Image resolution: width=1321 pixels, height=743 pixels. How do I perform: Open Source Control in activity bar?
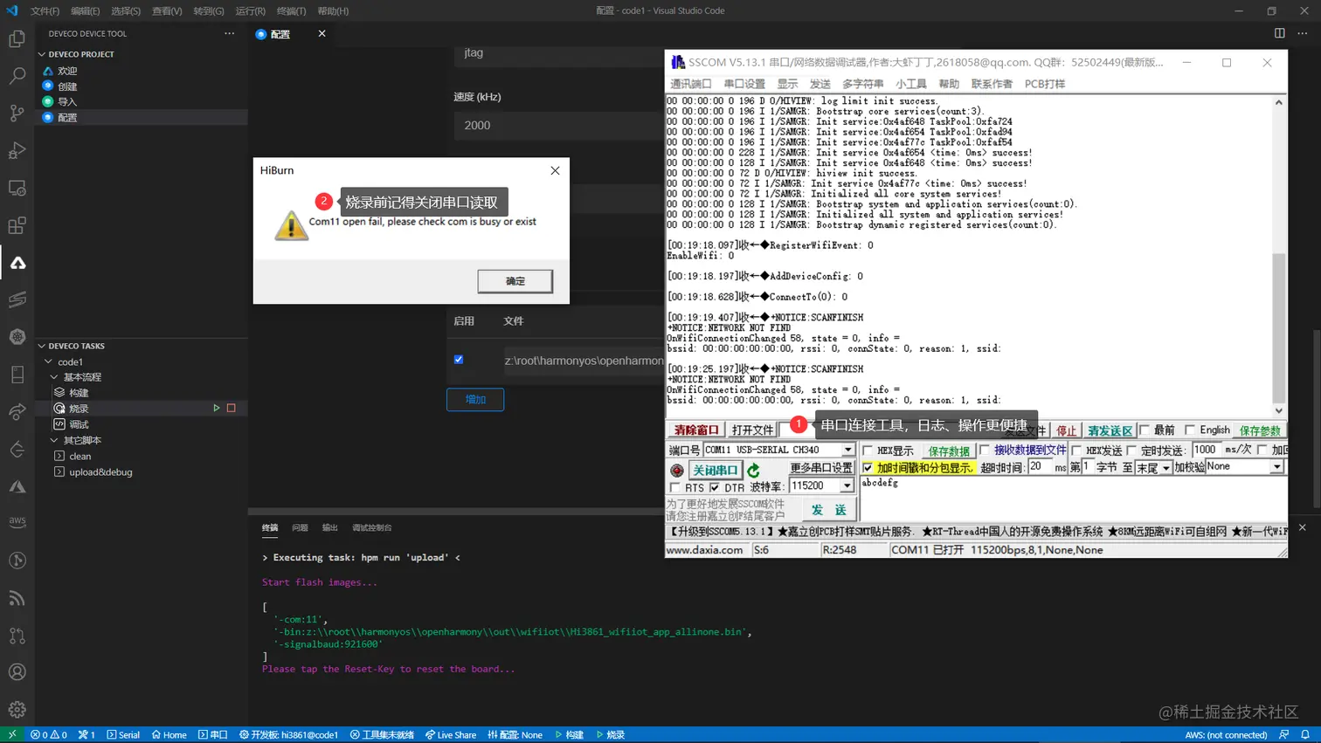pos(17,114)
